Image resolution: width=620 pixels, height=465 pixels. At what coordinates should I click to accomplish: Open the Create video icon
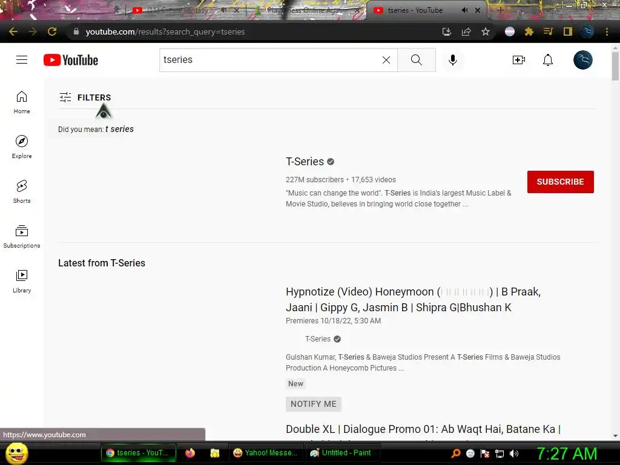click(518, 60)
